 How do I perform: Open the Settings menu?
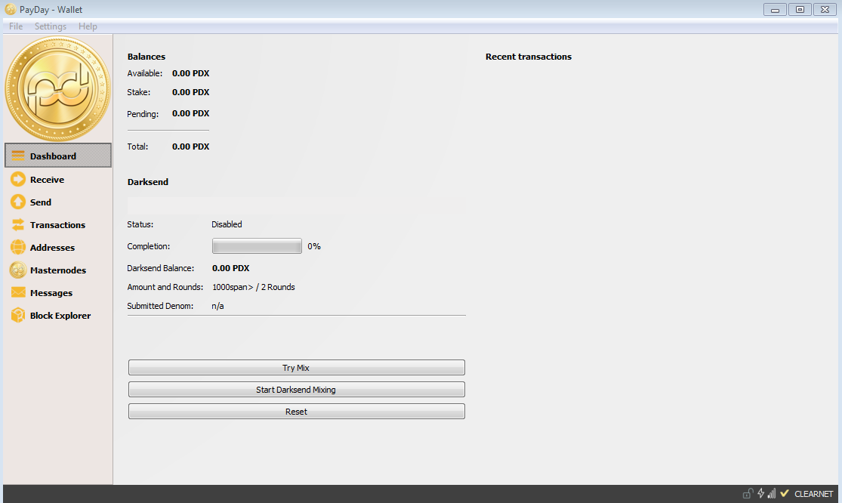pos(51,26)
